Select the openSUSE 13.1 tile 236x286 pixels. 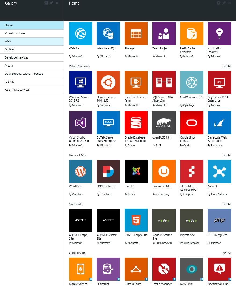[x=164, y=123]
